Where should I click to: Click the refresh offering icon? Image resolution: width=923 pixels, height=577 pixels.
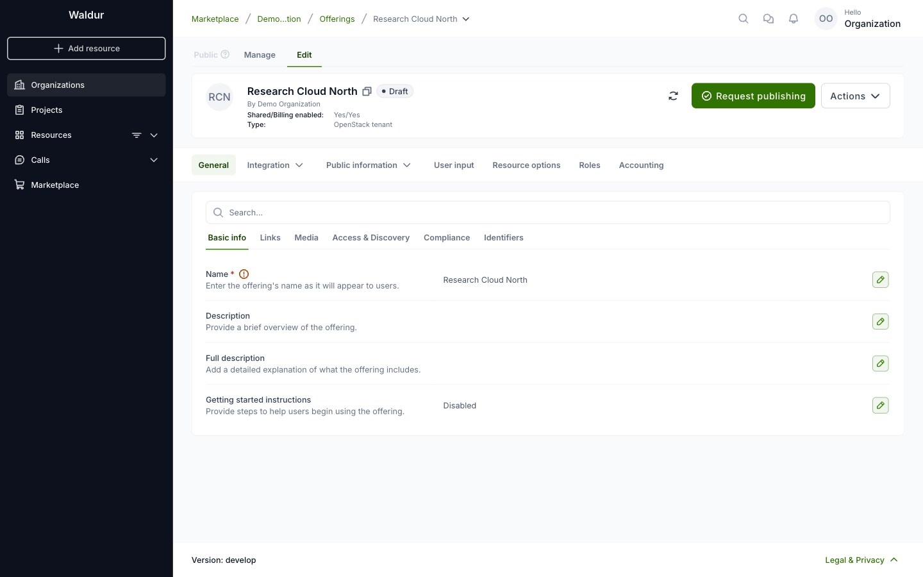coord(673,96)
